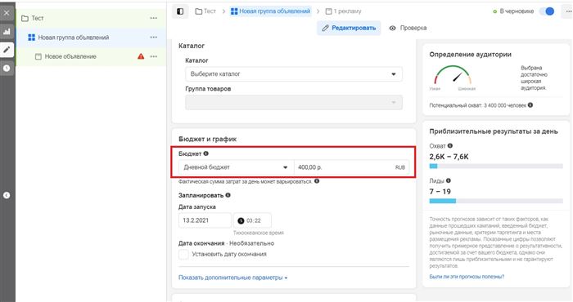Toggle the panel layout icon in breadcrumb bar
The width and height of the screenshot is (573, 302).
180,11
